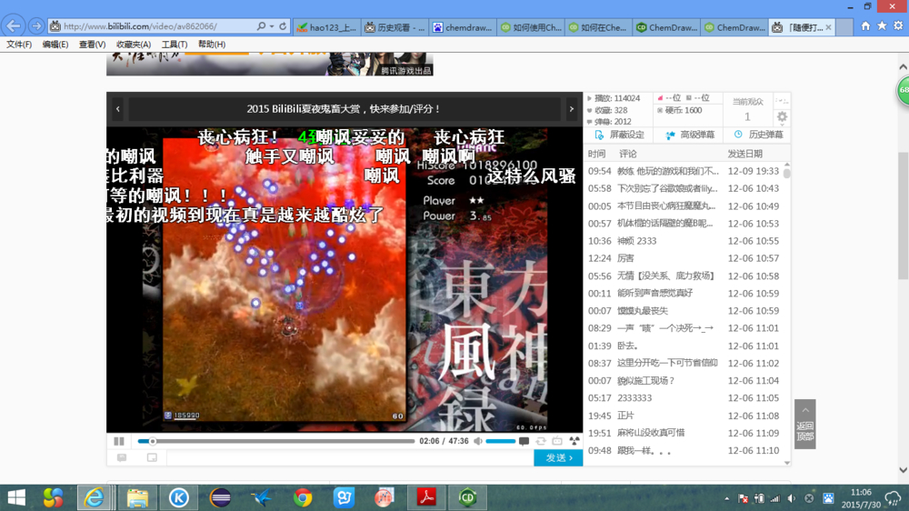Open 2015 BiliBili夏夜鬼畜大赏 announcement link
The image size is (909, 511).
click(x=344, y=109)
